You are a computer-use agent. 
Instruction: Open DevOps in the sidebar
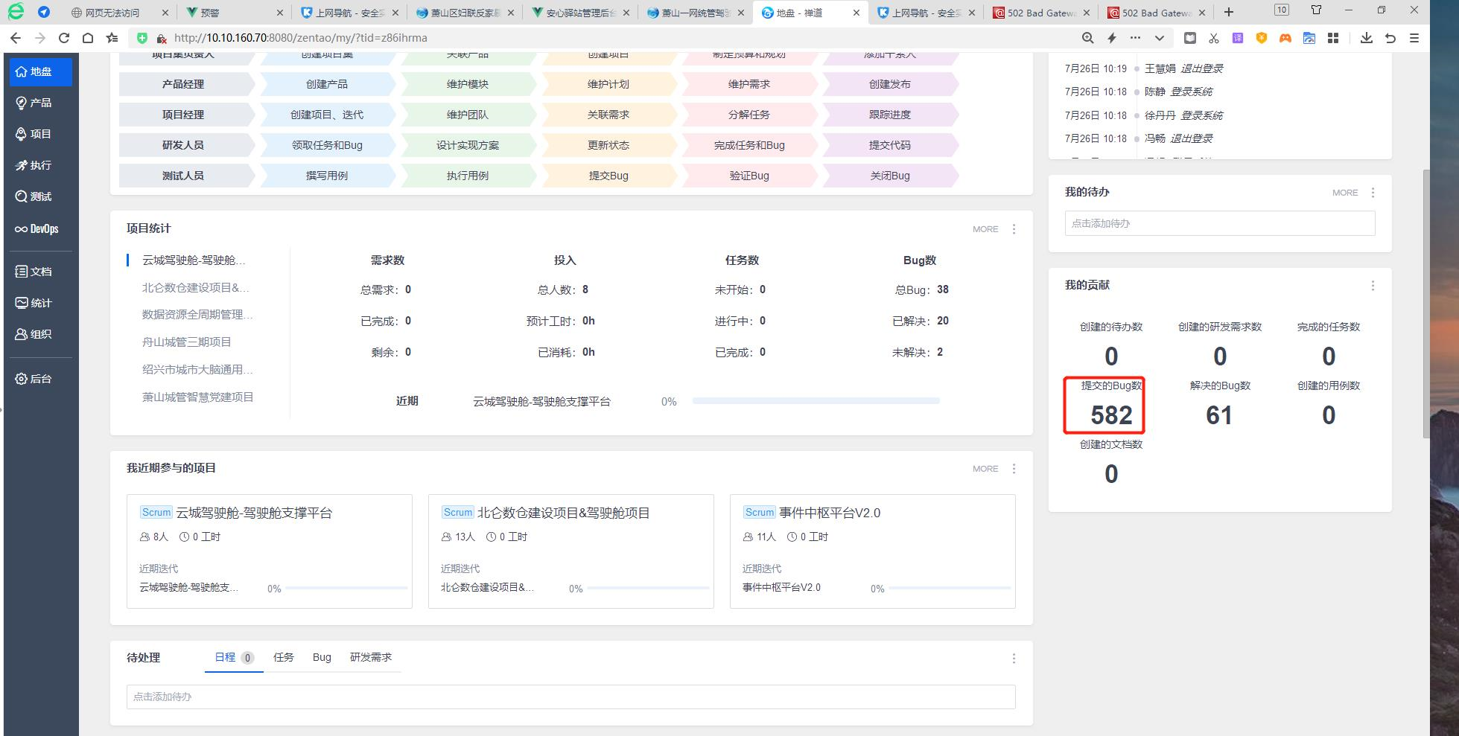(36, 228)
